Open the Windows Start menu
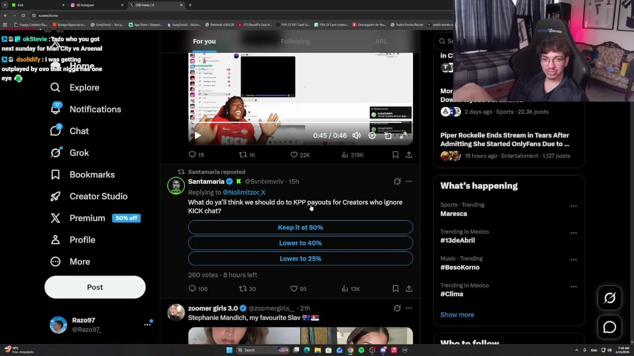This screenshot has width=634, height=356. pos(229,350)
